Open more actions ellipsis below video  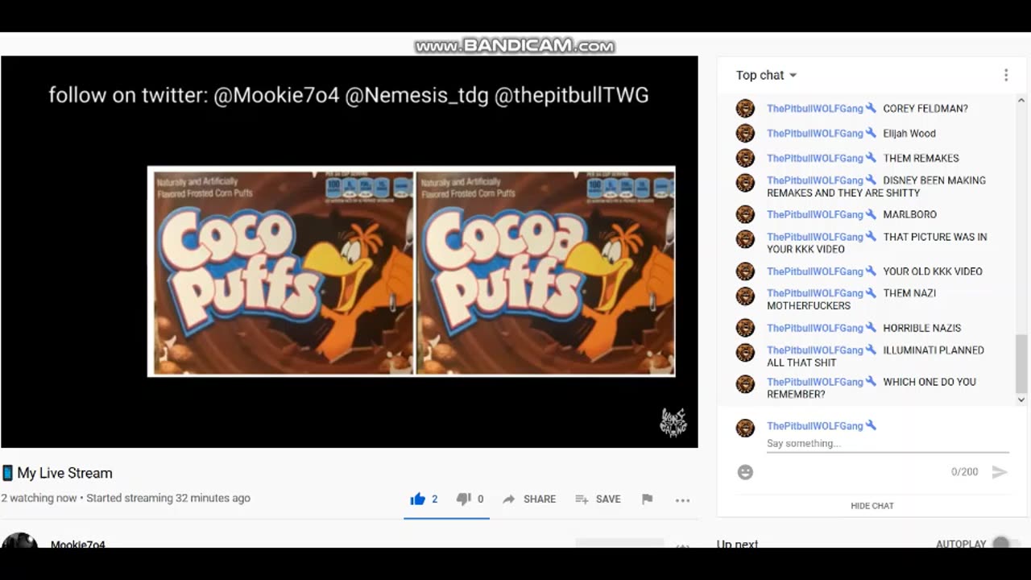682,500
